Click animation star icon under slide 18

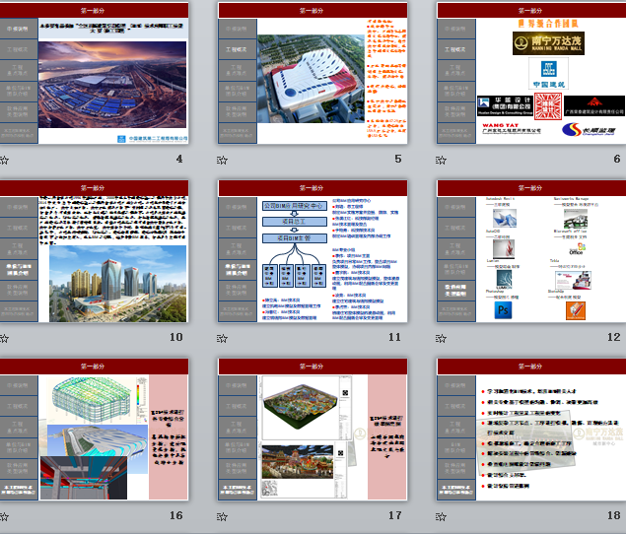pos(441,517)
